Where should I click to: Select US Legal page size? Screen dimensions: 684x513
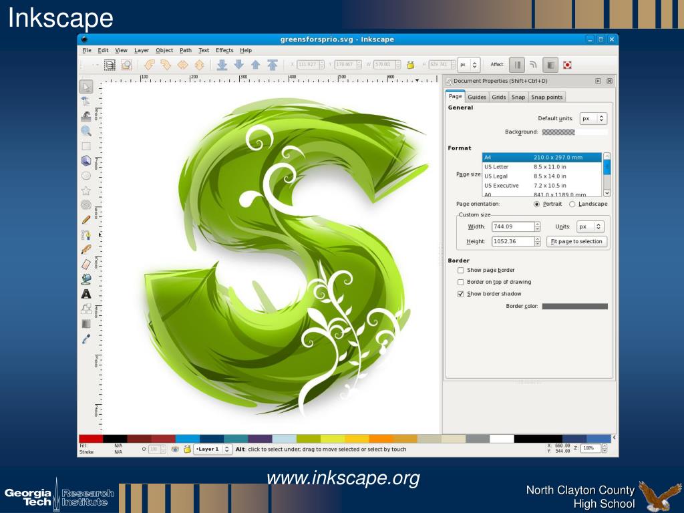tap(542, 176)
